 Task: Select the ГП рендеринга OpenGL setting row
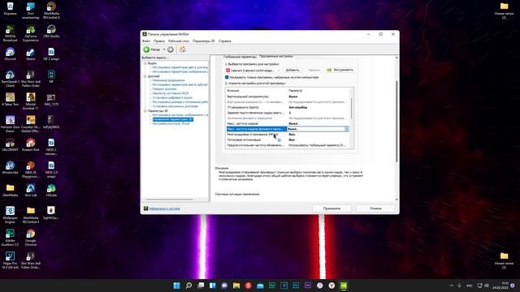[288, 107]
